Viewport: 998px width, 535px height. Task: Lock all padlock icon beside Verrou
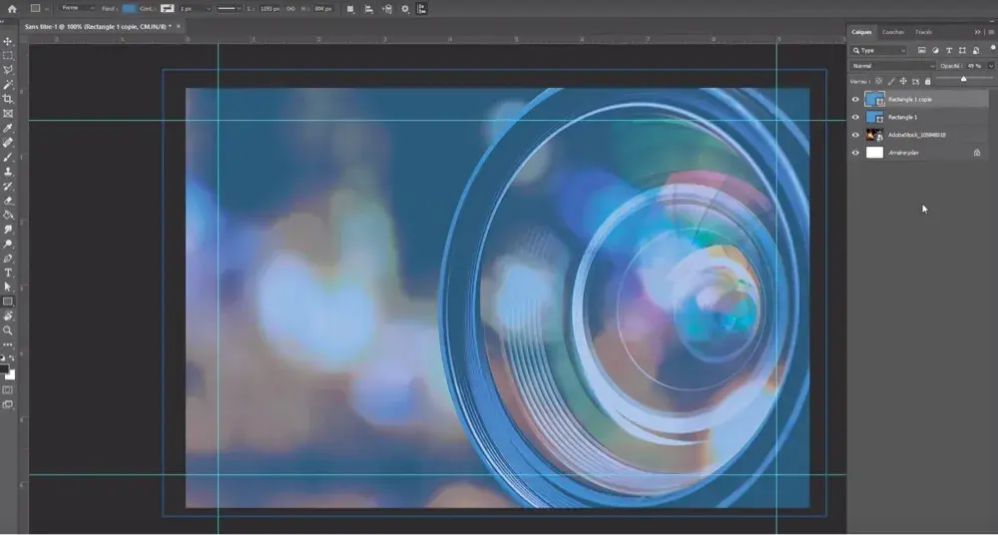(x=927, y=82)
